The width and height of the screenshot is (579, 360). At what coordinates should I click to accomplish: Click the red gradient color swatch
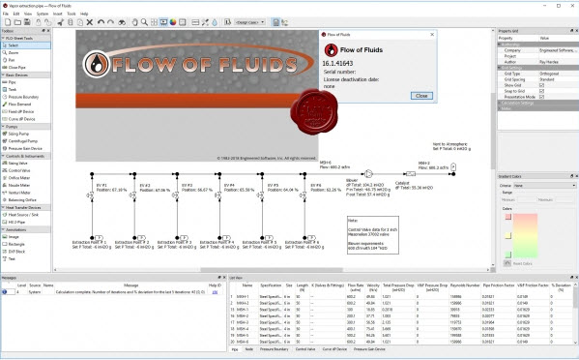(508, 217)
